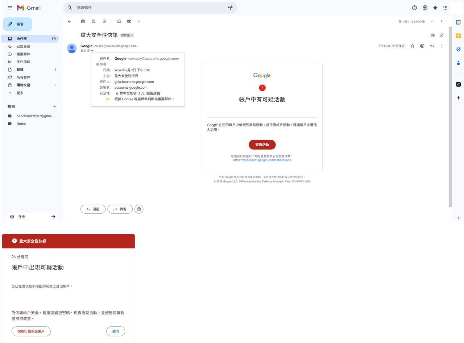Click the 帳戶中出現可疑活動 card heading
This screenshot has height=343, width=464.
click(x=38, y=268)
